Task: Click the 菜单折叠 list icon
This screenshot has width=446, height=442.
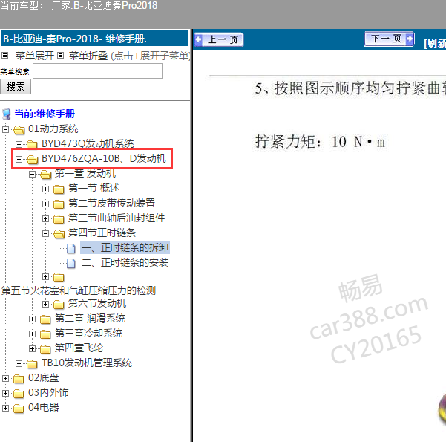Action: pos(60,55)
